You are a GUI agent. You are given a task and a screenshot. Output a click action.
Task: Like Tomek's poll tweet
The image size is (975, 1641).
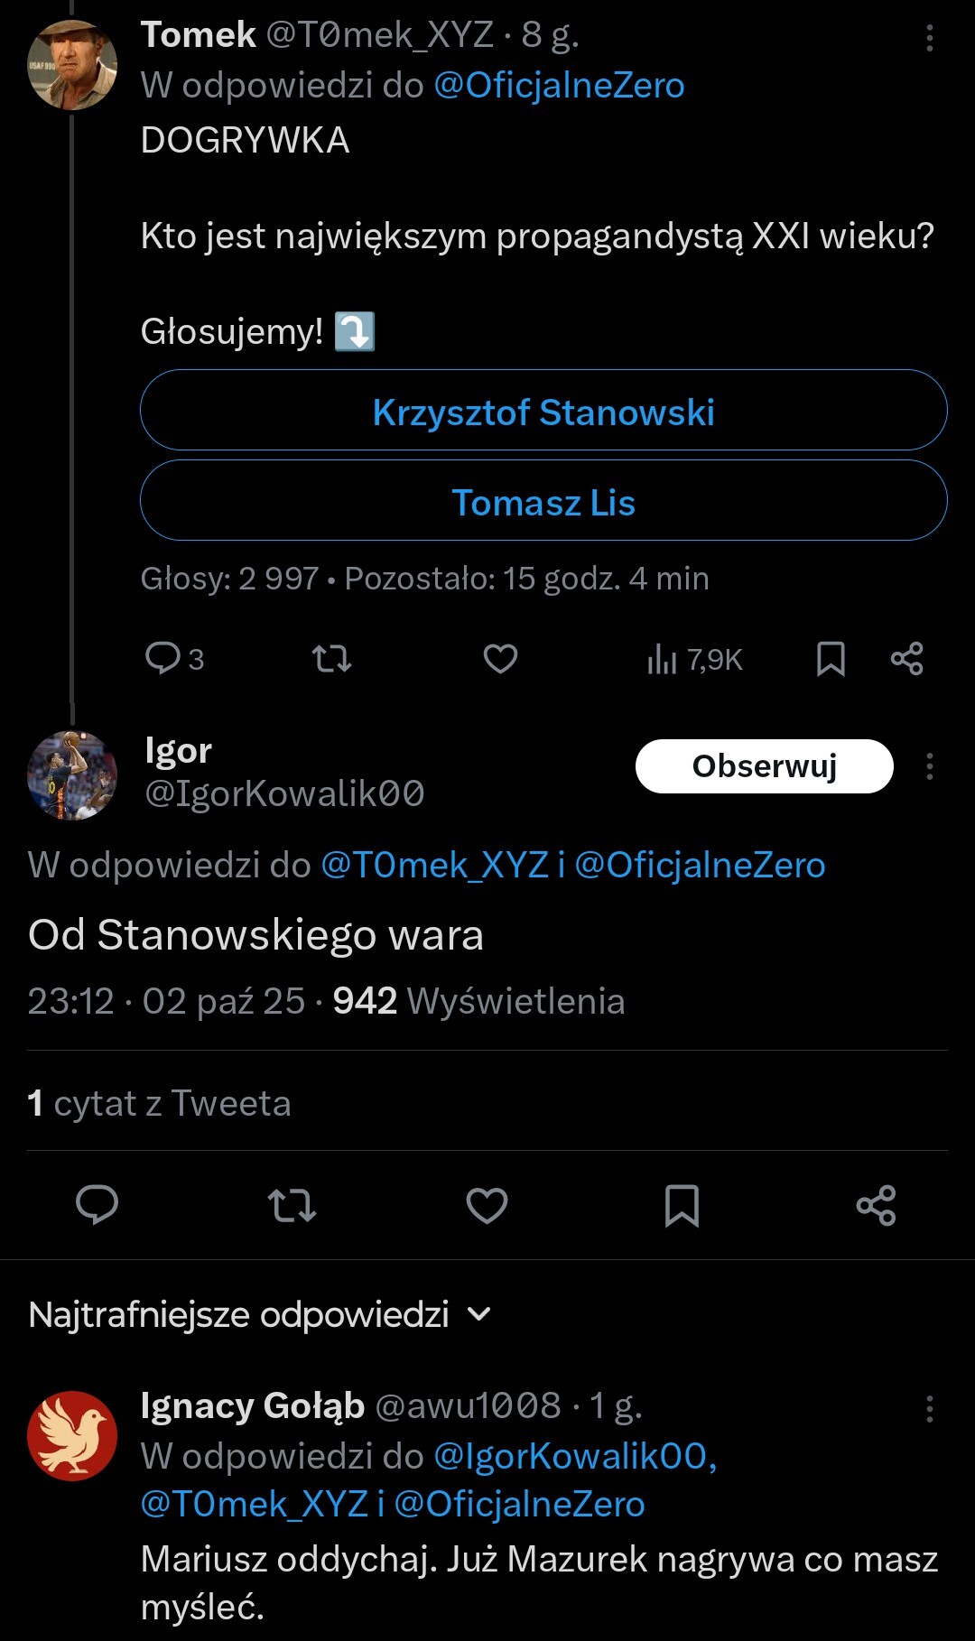coord(500,659)
